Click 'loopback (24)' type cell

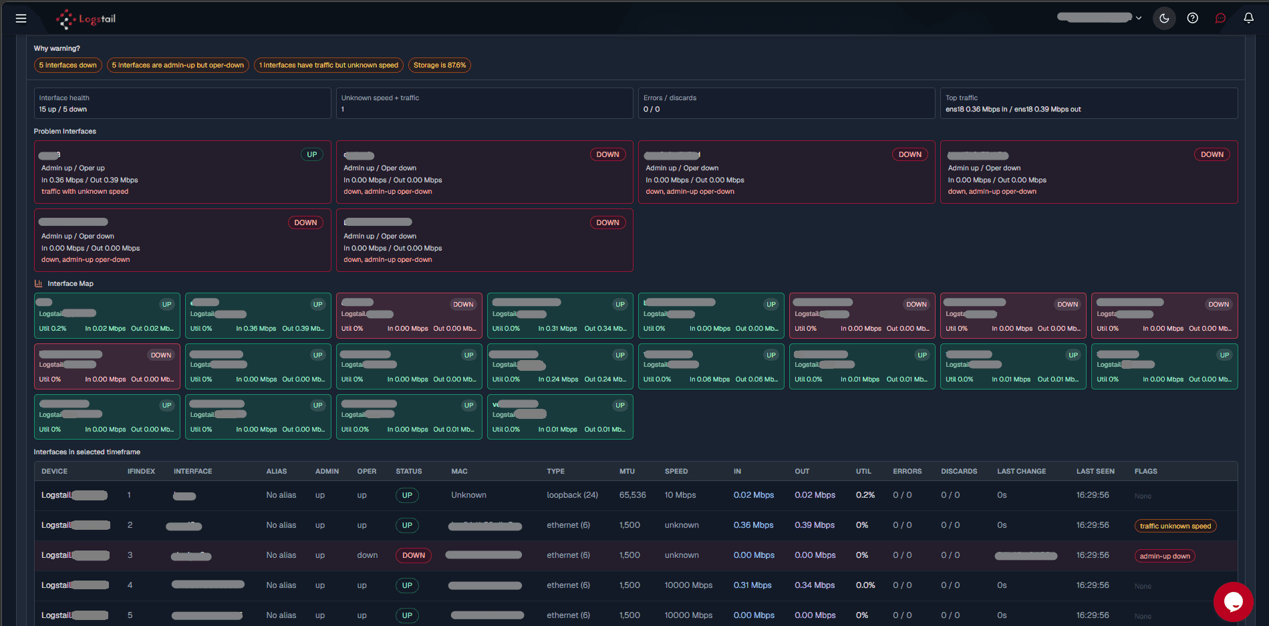point(572,496)
